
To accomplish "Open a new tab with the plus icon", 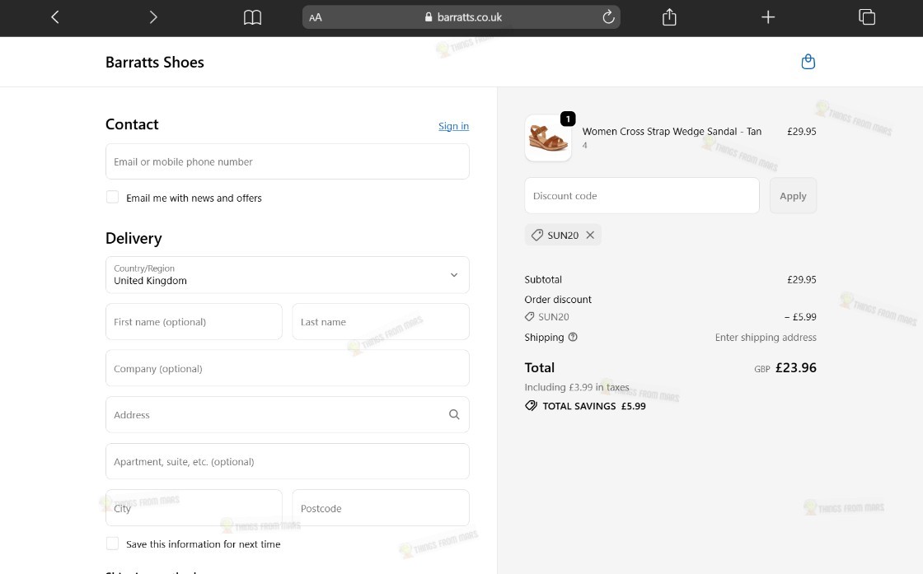I will (768, 17).
